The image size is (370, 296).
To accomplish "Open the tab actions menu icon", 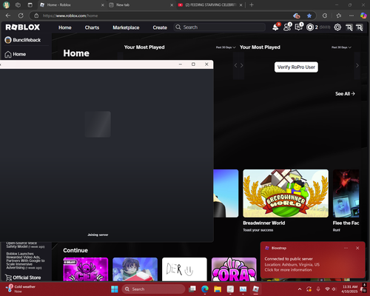I will tap(30, 4).
